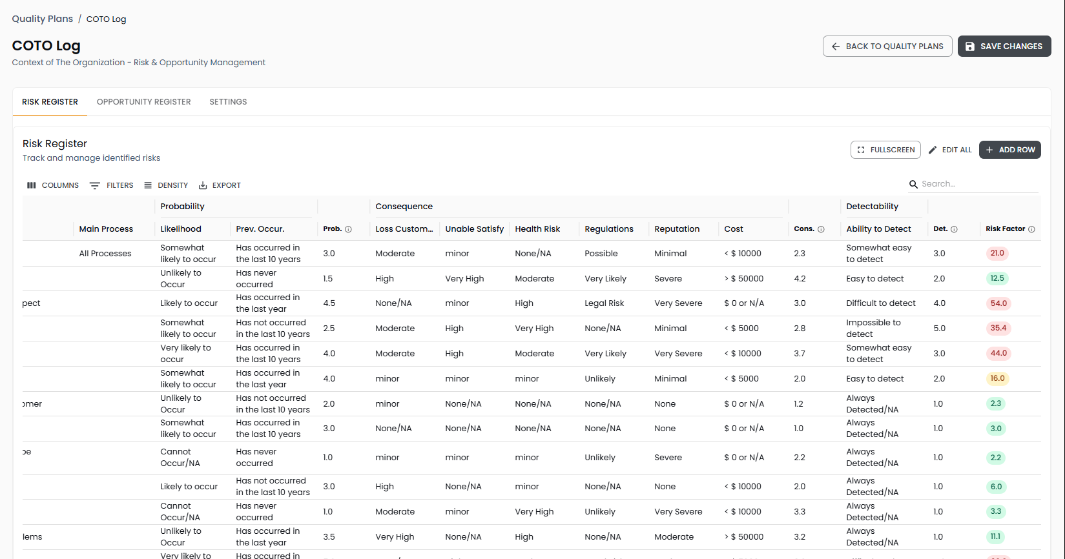The height and width of the screenshot is (559, 1065).
Task: Click the info icon next to Prob. column
Action: point(348,229)
